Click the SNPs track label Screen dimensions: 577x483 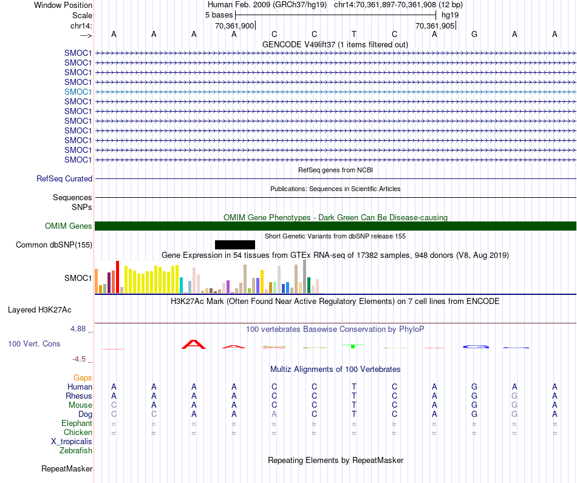click(82, 208)
